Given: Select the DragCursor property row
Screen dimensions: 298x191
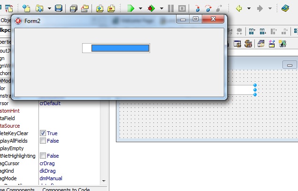Looking at the screenshot, I should pos(19,163).
